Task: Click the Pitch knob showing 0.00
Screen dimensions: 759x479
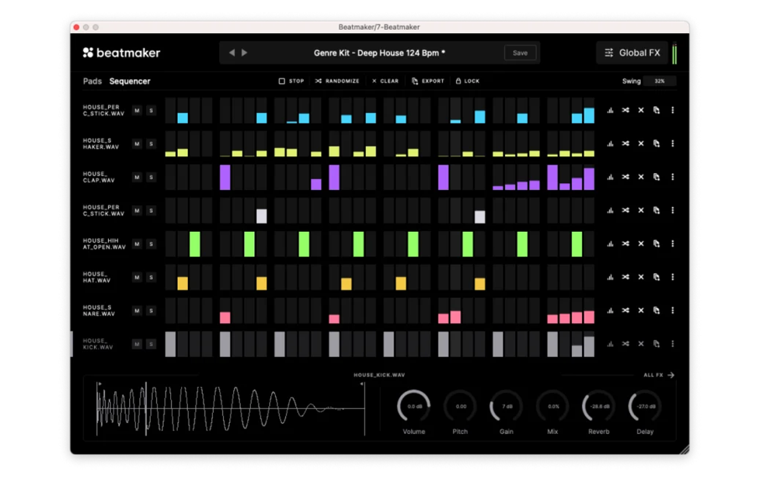Action: click(460, 407)
